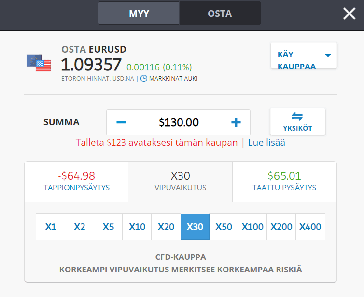Open the VIPUVAIKUTUS leverage tab
The height and width of the screenshot is (297, 364).
(x=181, y=182)
